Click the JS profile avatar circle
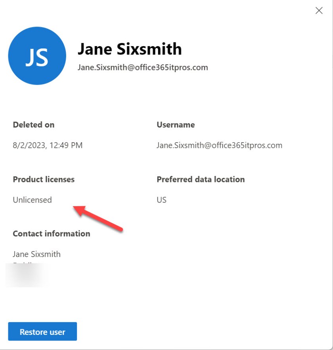333x350 pixels. (37, 56)
